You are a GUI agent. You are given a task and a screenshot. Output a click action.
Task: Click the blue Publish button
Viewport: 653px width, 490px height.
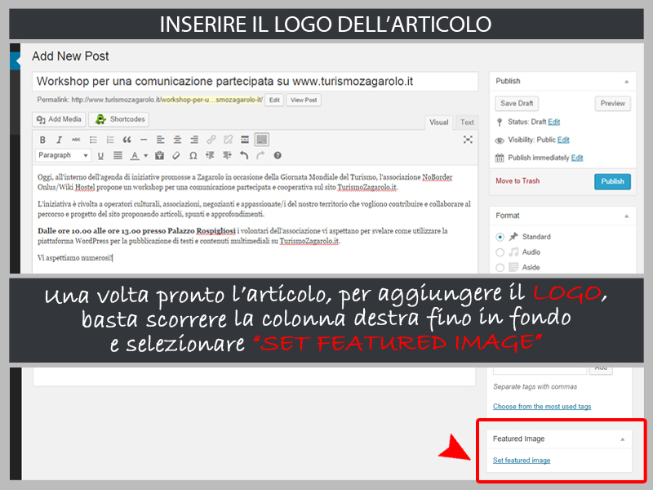click(x=613, y=181)
